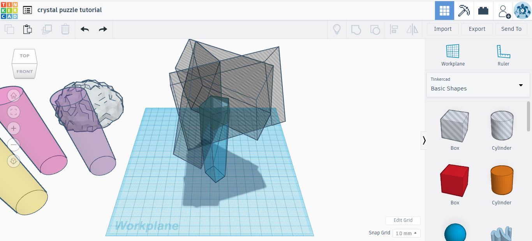The width and height of the screenshot is (532, 241).
Task: Click the Delete trash icon
Action: (x=65, y=29)
